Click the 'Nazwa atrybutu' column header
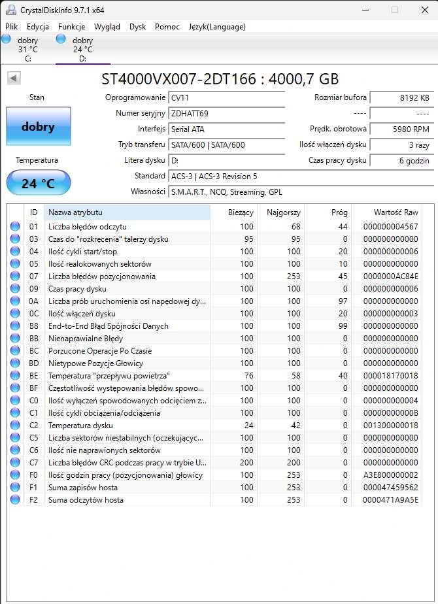438x604 pixels. coord(127,212)
